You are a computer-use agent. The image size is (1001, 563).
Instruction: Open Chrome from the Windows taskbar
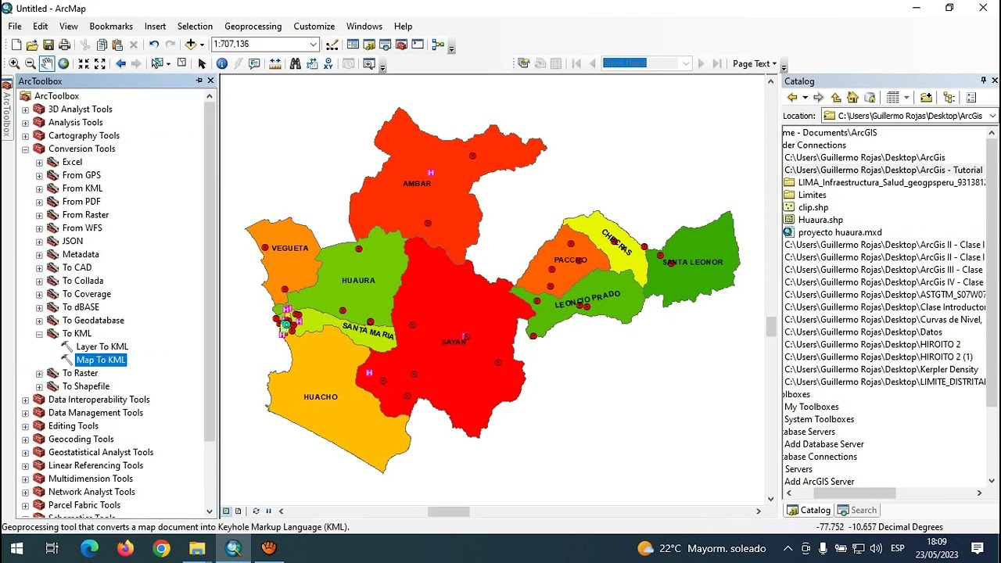[x=161, y=548]
